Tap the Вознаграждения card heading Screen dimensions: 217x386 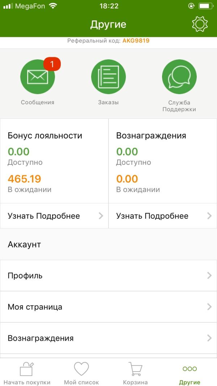[x=151, y=136]
